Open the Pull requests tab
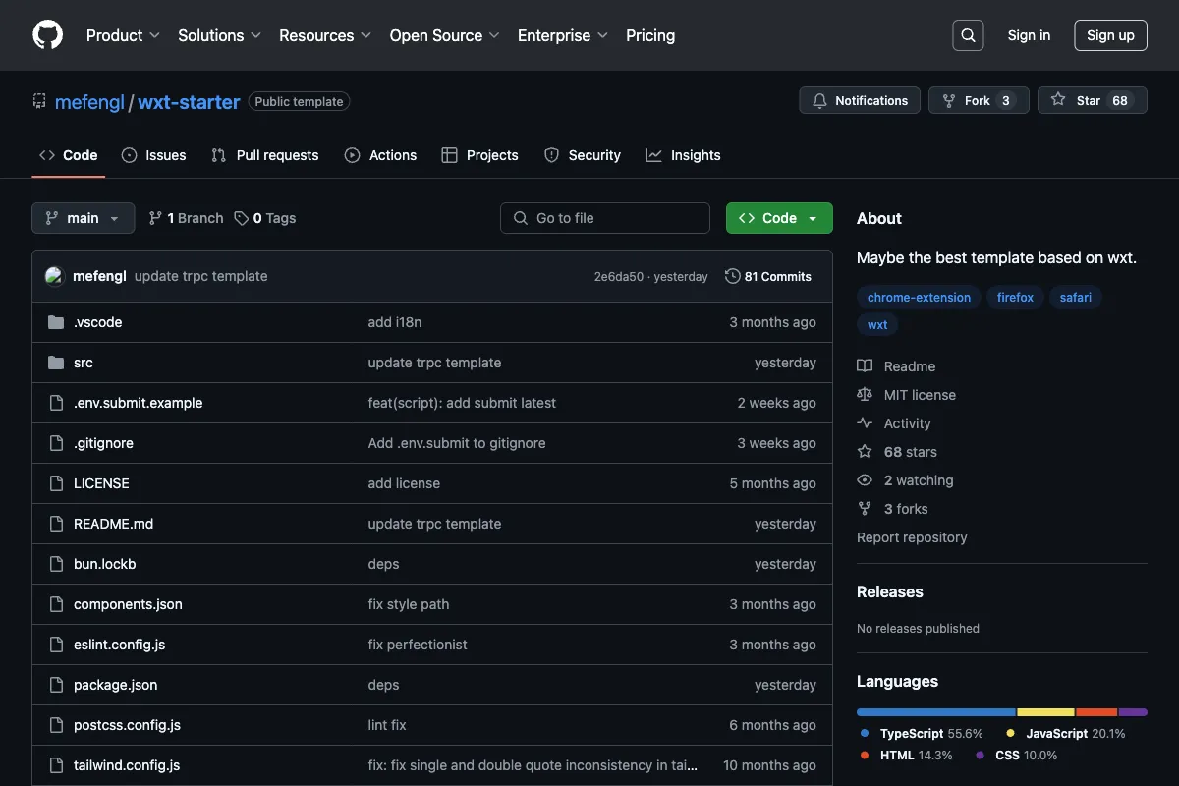This screenshot has width=1179, height=786. click(x=265, y=155)
